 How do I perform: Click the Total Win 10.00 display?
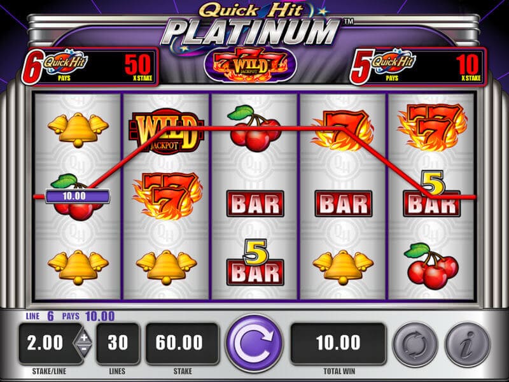[x=338, y=344]
